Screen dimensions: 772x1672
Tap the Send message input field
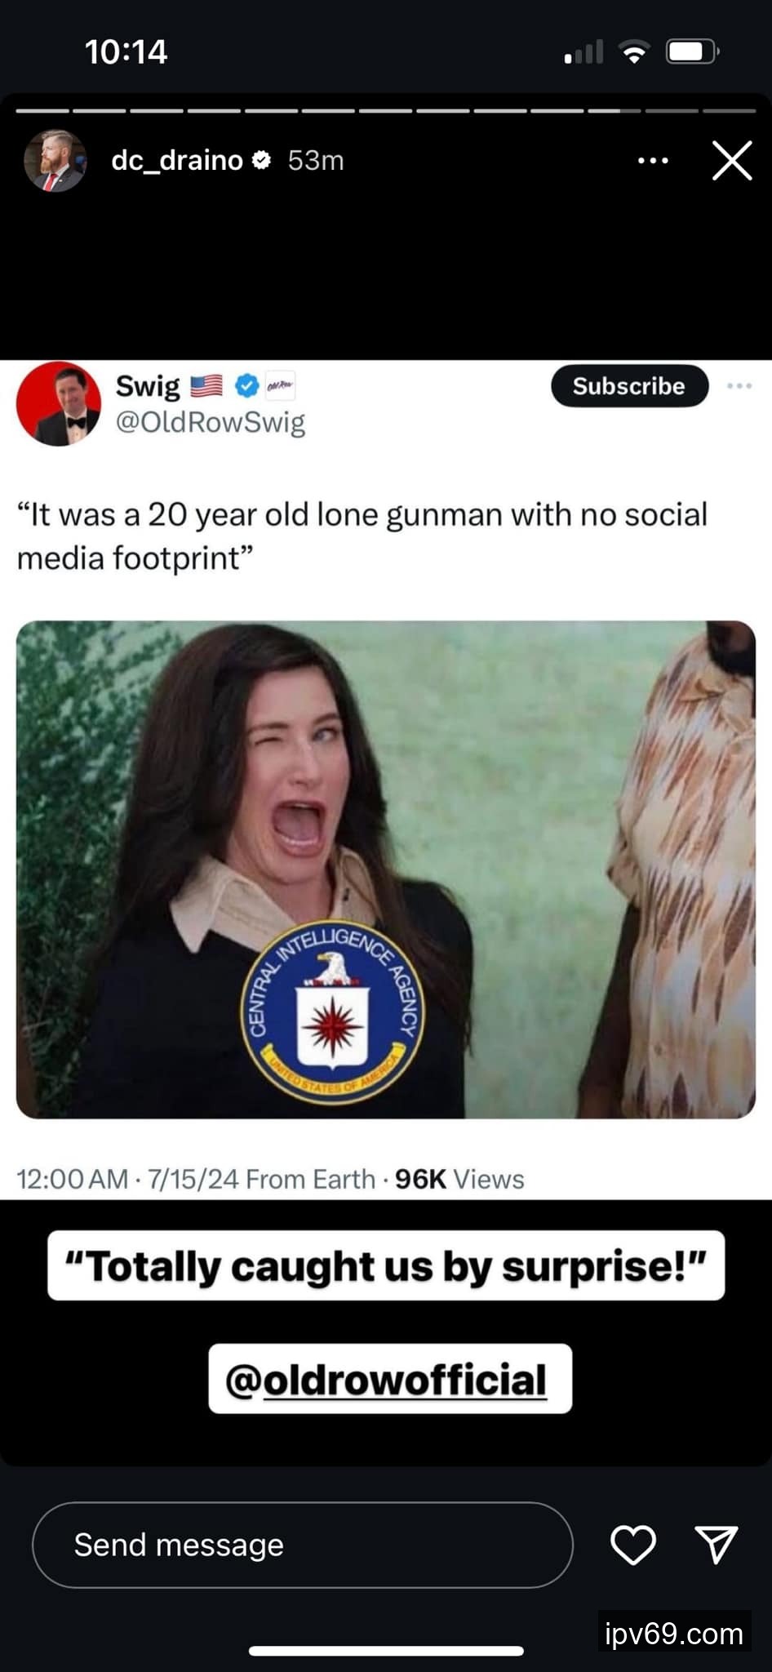pyautogui.click(x=303, y=1545)
